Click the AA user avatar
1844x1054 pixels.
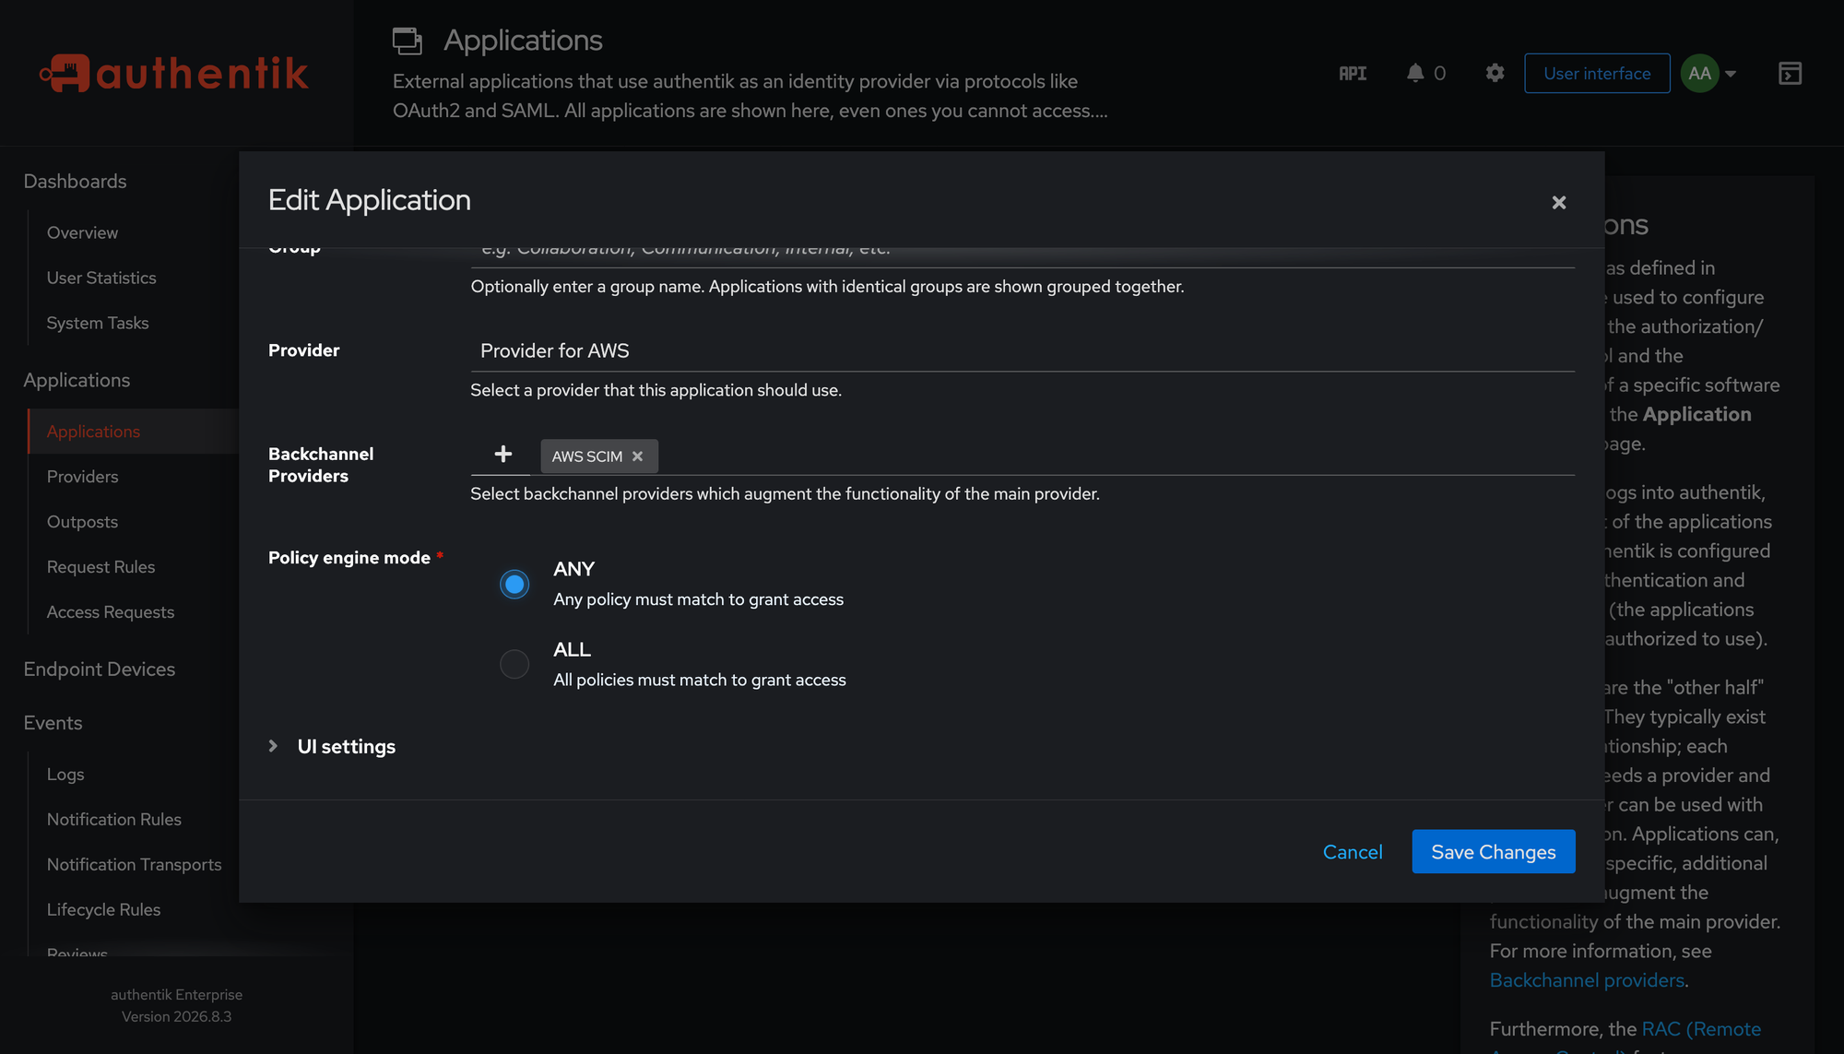click(1699, 73)
